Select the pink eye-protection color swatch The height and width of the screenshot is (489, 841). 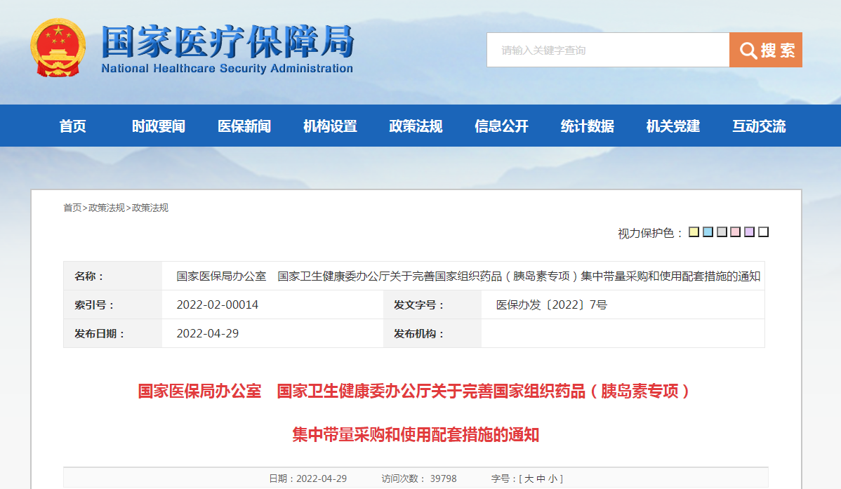(736, 232)
